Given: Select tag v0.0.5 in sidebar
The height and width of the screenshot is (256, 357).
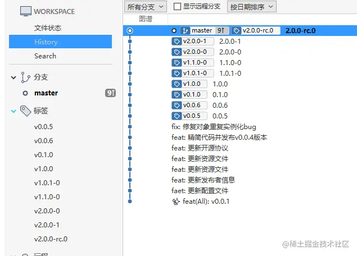Looking at the screenshot, I should (43, 127).
